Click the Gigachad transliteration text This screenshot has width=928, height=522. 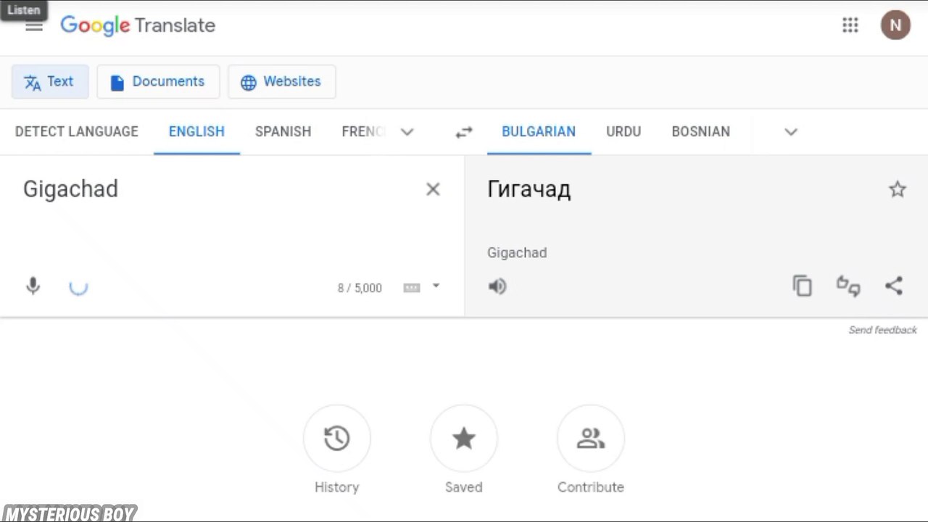click(517, 253)
